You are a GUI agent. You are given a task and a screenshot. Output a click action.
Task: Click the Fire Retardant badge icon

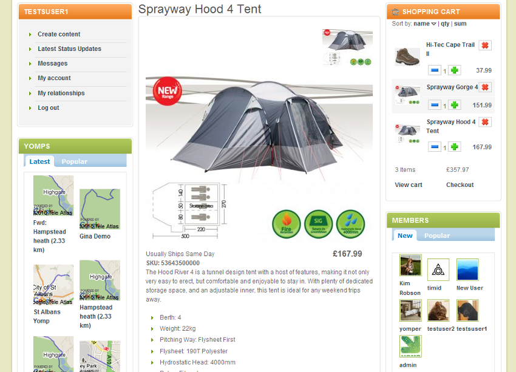[x=287, y=224]
